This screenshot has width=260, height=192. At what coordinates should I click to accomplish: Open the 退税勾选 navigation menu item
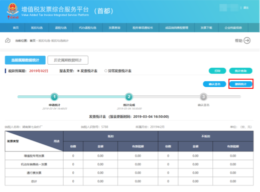pos(61,28)
